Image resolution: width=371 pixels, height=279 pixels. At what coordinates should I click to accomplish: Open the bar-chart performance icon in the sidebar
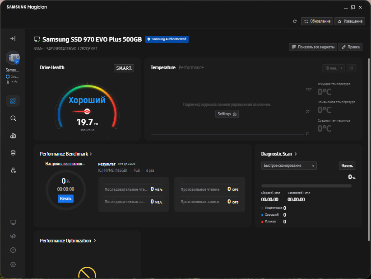pos(13,135)
